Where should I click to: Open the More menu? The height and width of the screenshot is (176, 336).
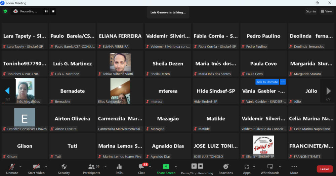[294, 169]
